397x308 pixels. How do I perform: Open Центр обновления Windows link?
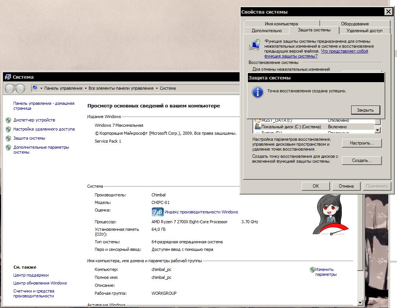click(40, 283)
